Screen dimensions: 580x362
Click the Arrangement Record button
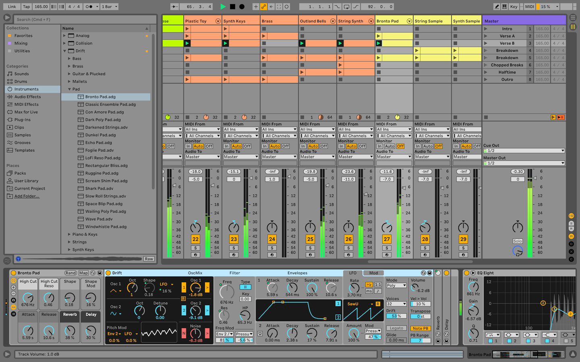242,6
